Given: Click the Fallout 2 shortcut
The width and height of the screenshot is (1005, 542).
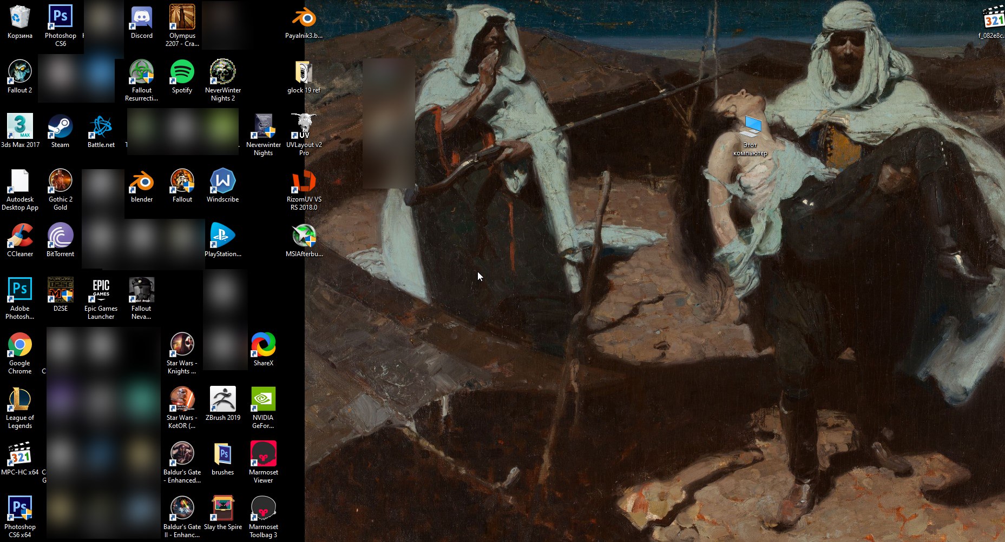Looking at the screenshot, I should [x=20, y=72].
